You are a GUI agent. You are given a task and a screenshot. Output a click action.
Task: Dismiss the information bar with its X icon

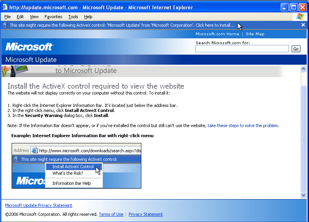coord(303,25)
